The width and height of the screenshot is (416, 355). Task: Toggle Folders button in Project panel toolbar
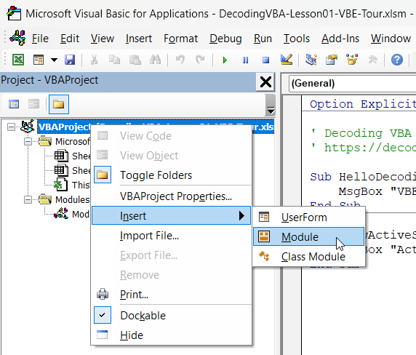[59, 104]
